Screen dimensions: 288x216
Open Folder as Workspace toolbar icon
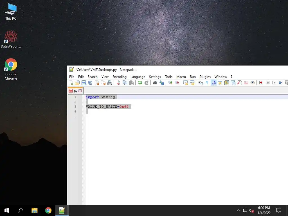tap(246, 83)
